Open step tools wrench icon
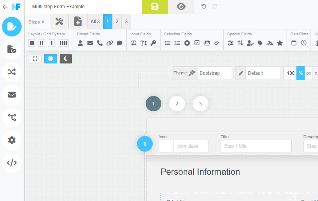The width and height of the screenshot is (318, 201). pos(59,22)
